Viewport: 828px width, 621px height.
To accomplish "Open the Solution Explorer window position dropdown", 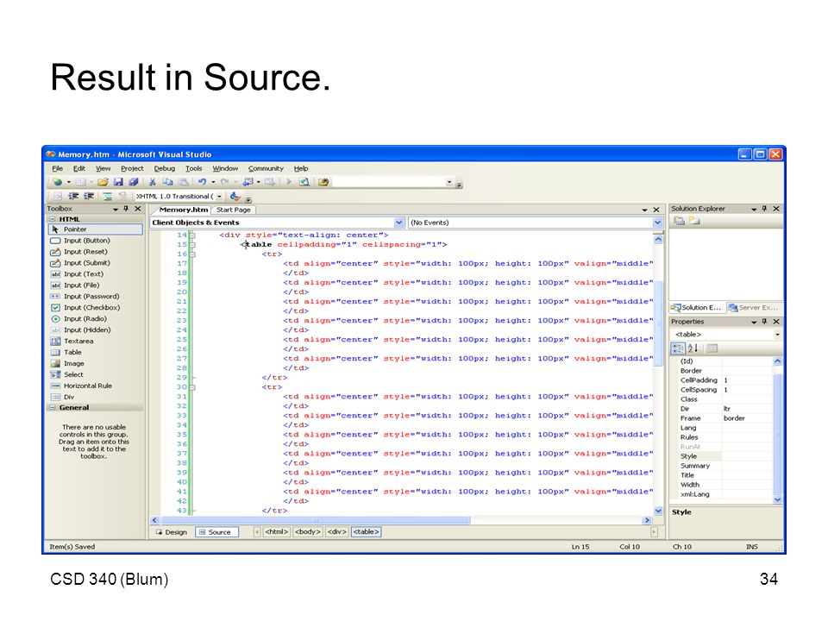I will 754,209.
